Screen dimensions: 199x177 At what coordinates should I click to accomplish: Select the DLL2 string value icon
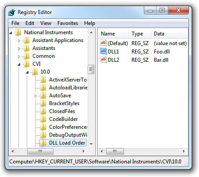pos(103,60)
